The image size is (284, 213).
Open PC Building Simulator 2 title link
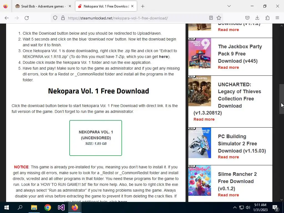pos(242,144)
